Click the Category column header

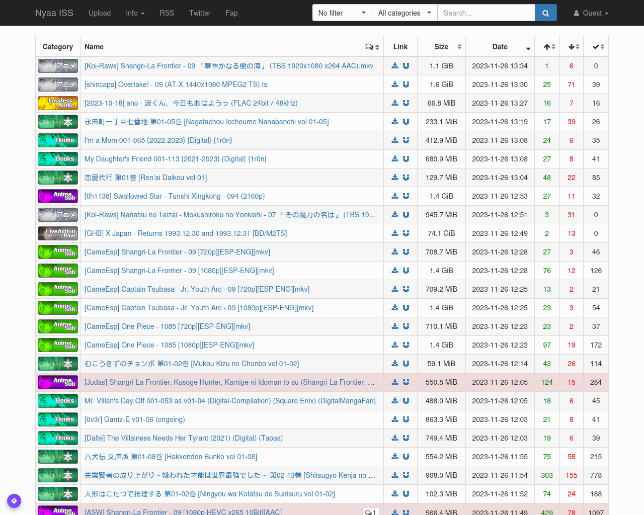[58, 47]
